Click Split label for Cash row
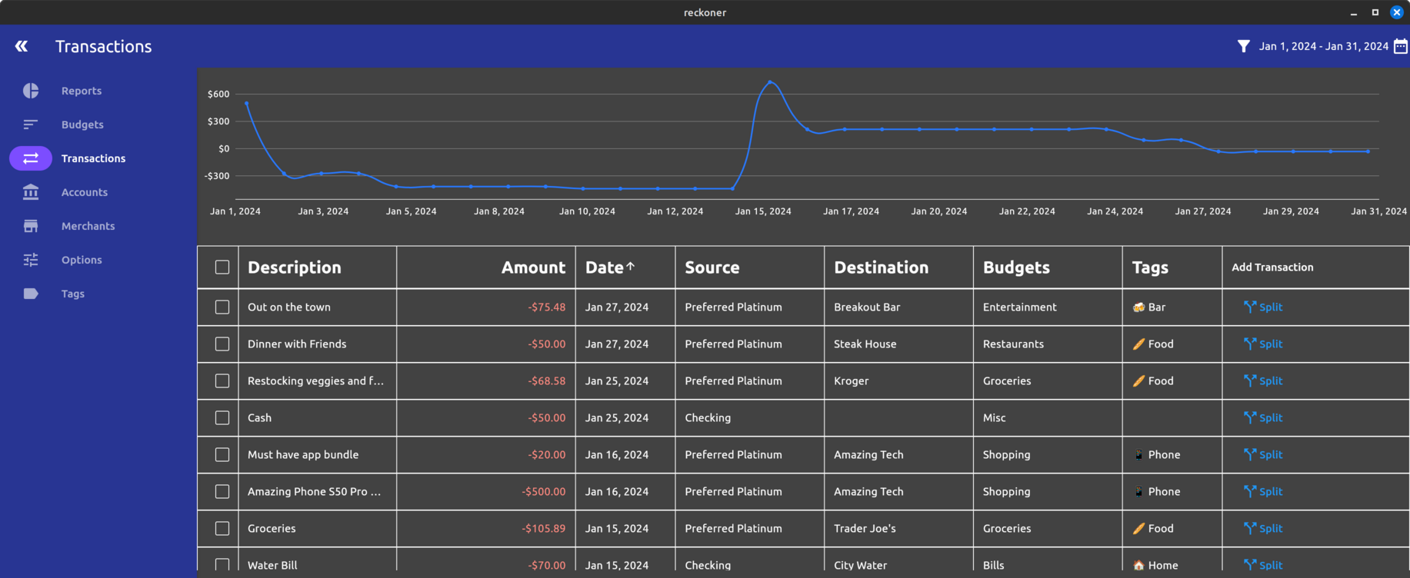The width and height of the screenshot is (1410, 578). click(1271, 417)
